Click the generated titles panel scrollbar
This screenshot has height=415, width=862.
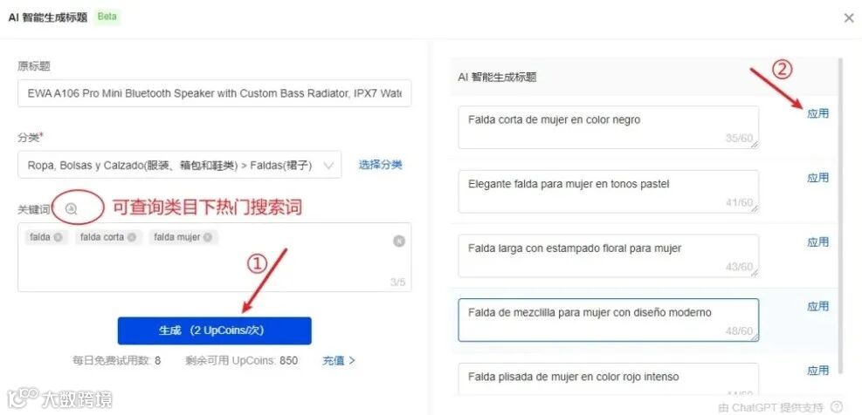(840, 215)
